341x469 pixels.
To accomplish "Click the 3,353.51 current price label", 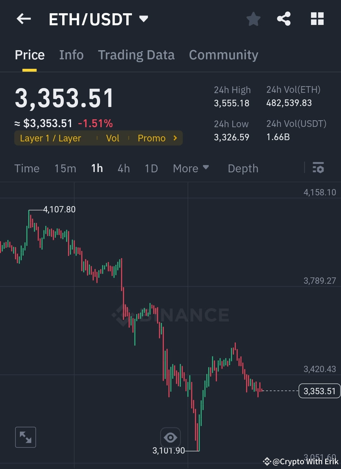I will point(319,391).
